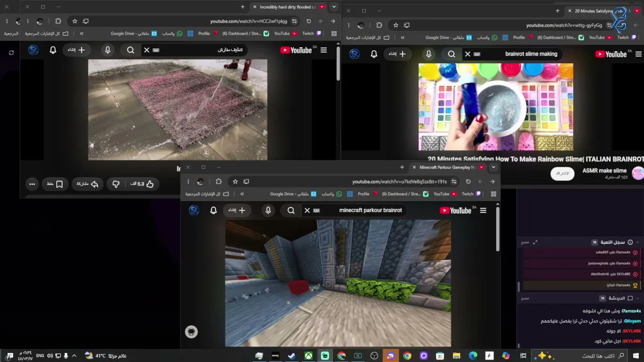The width and height of the screenshot is (644, 362).
Task: Show hidden system tray icons chevron
Action: [74, 356]
